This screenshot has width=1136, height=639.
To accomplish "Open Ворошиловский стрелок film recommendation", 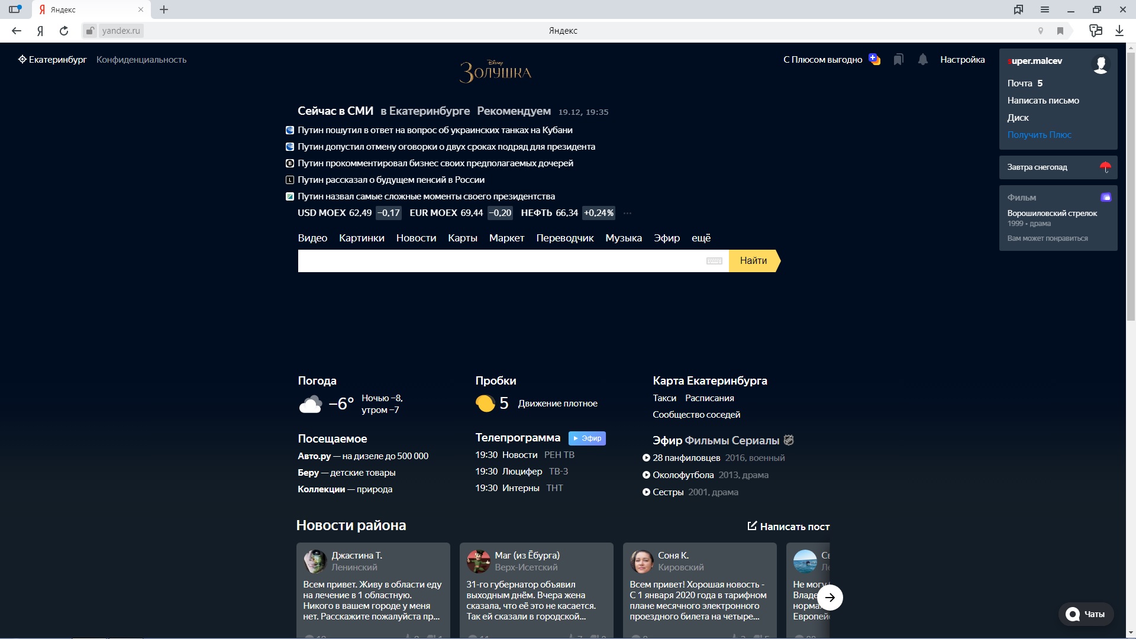I will [1052, 213].
